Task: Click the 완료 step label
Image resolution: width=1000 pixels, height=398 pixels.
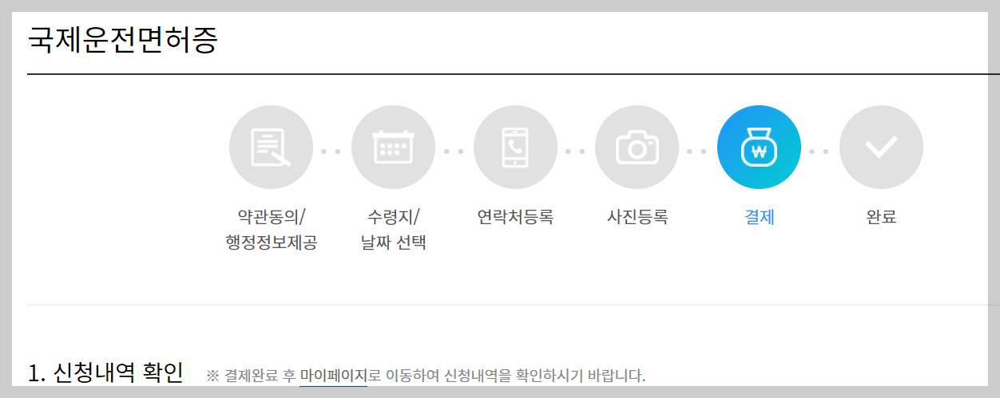Action: click(881, 217)
